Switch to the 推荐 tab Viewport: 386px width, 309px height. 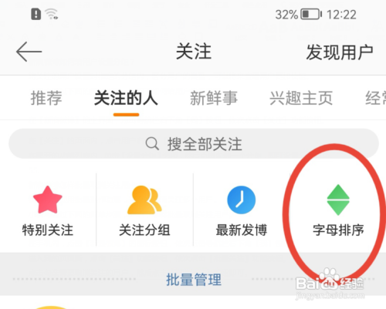click(x=46, y=98)
